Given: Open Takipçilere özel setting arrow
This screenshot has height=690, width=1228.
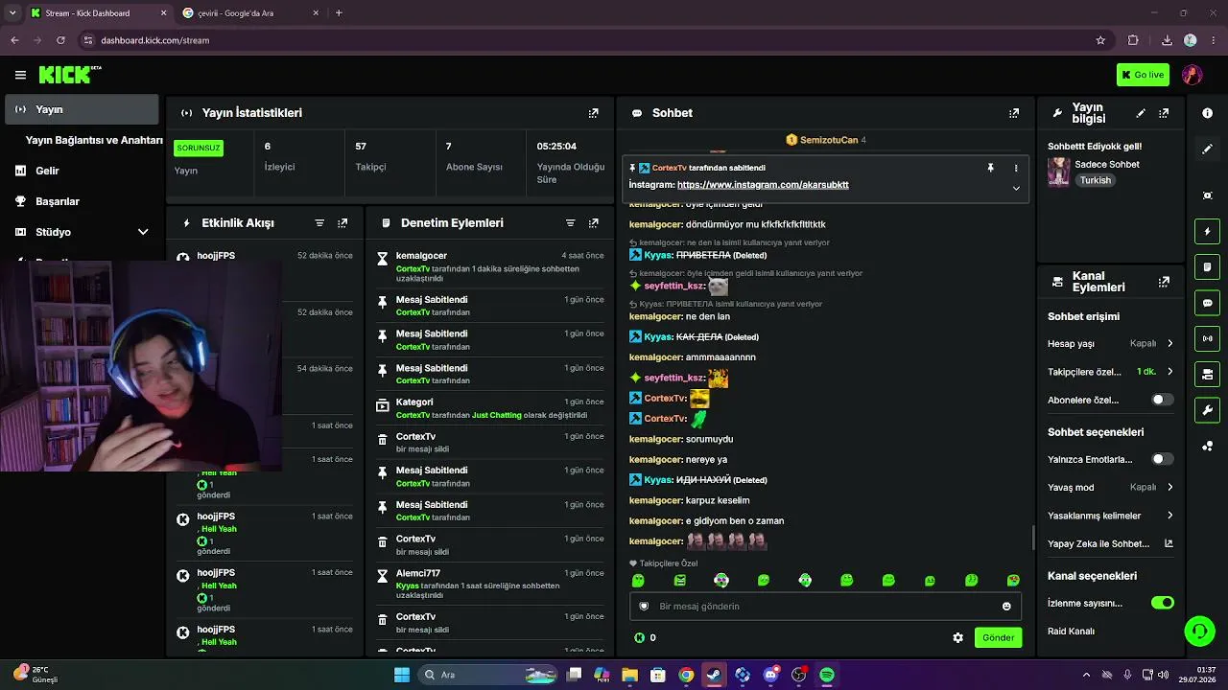Looking at the screenshot, I should point(1169,372).
